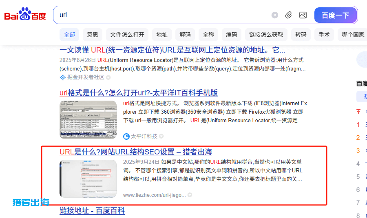Select the 全部 filter tab
The width and height of the screenshot is (367, 218).
pyautogui.click(x=69, y=35)
